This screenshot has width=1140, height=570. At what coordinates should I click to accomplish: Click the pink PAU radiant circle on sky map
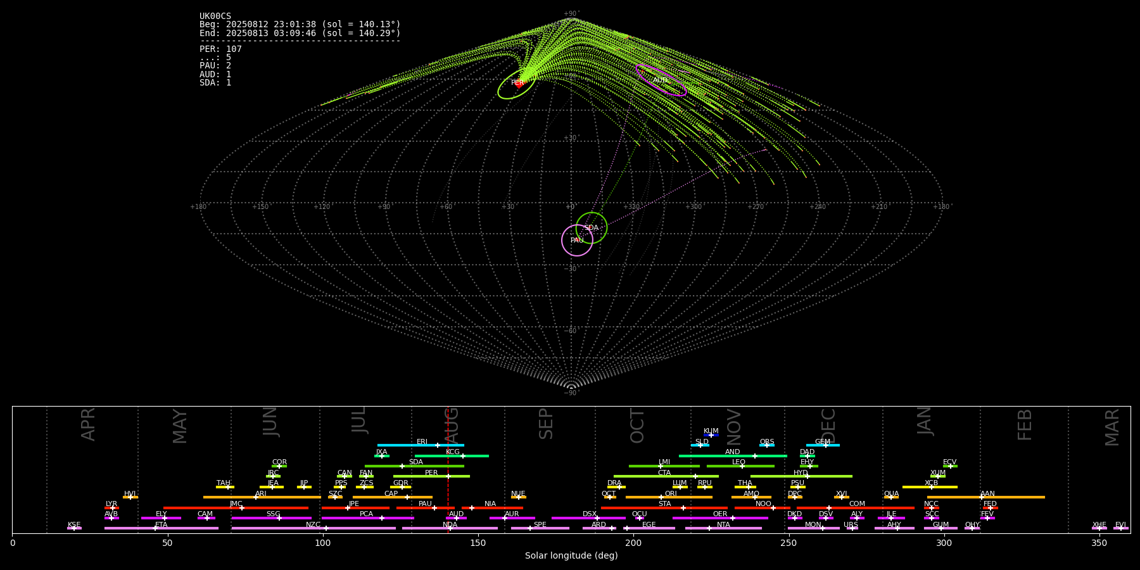click(577, 240)
